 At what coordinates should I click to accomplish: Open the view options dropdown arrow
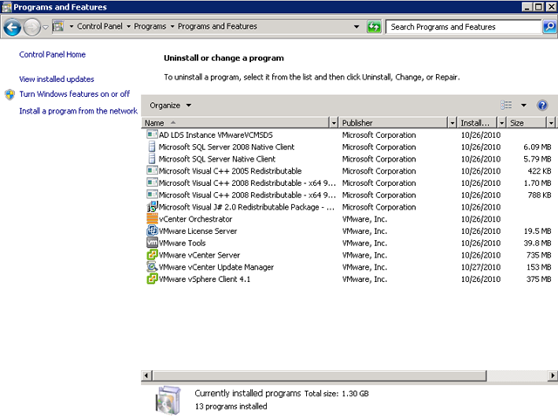523,105
